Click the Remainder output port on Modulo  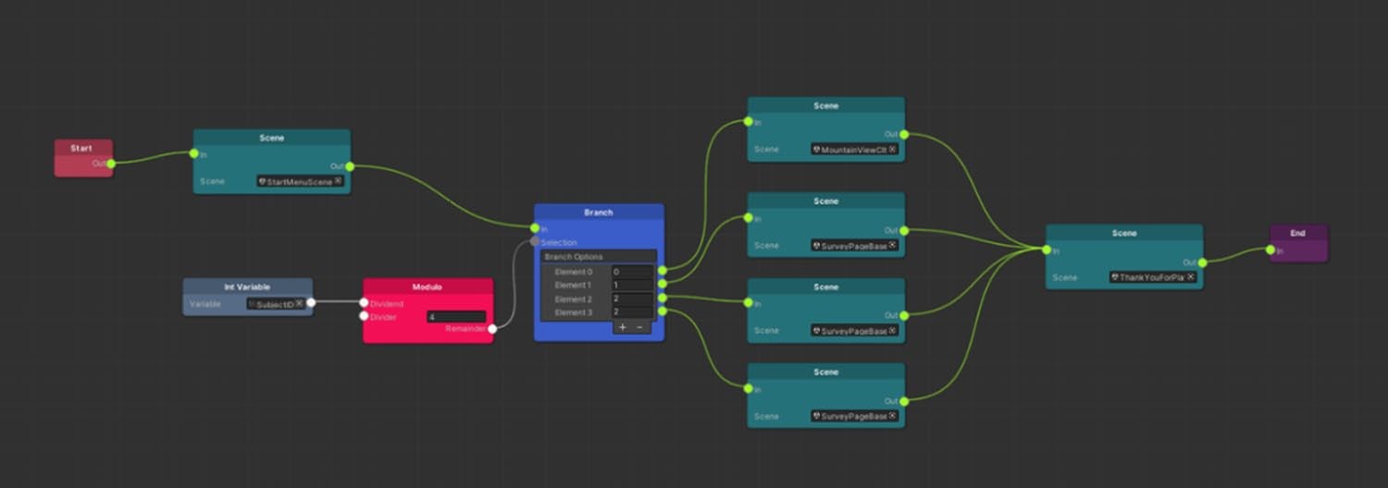coord(492,328)
